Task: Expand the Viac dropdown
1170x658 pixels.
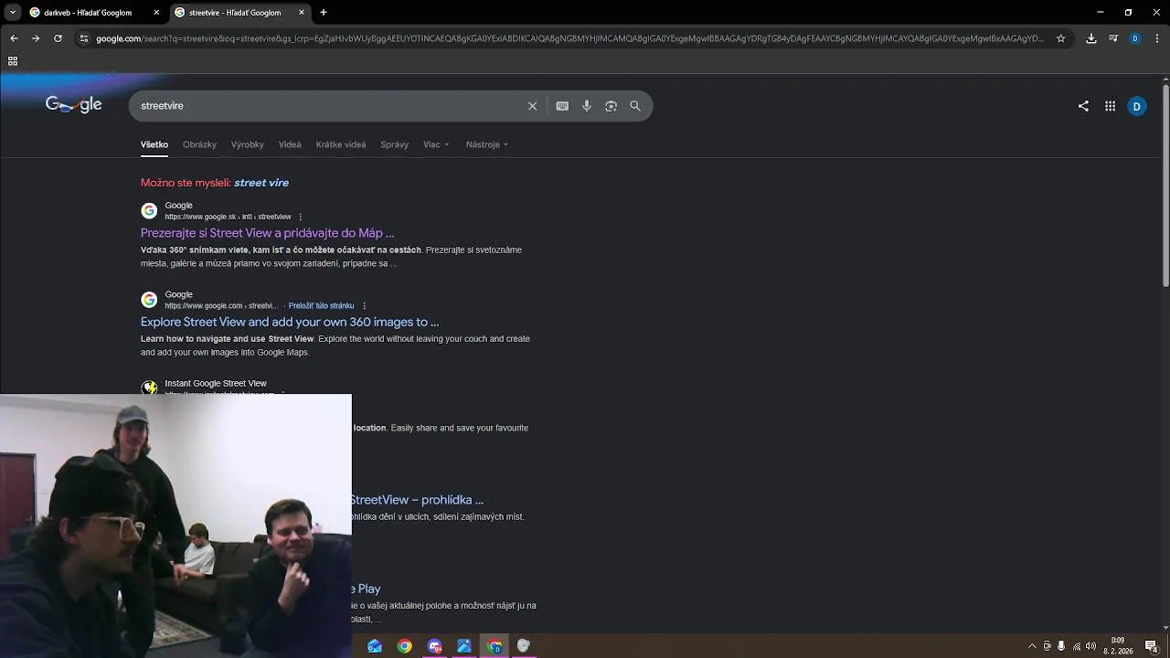Action: pos(436,144)
